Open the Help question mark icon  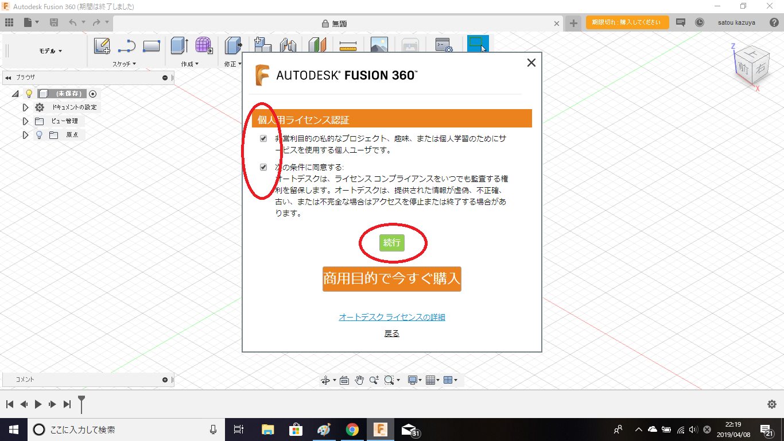click(x=774, y=22)
